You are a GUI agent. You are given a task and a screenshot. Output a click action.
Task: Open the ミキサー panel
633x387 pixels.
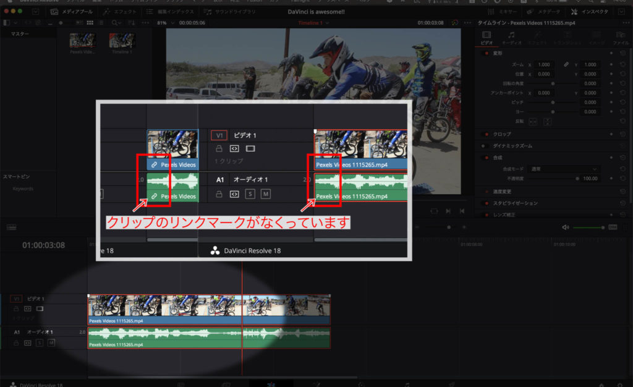(502, 12)
